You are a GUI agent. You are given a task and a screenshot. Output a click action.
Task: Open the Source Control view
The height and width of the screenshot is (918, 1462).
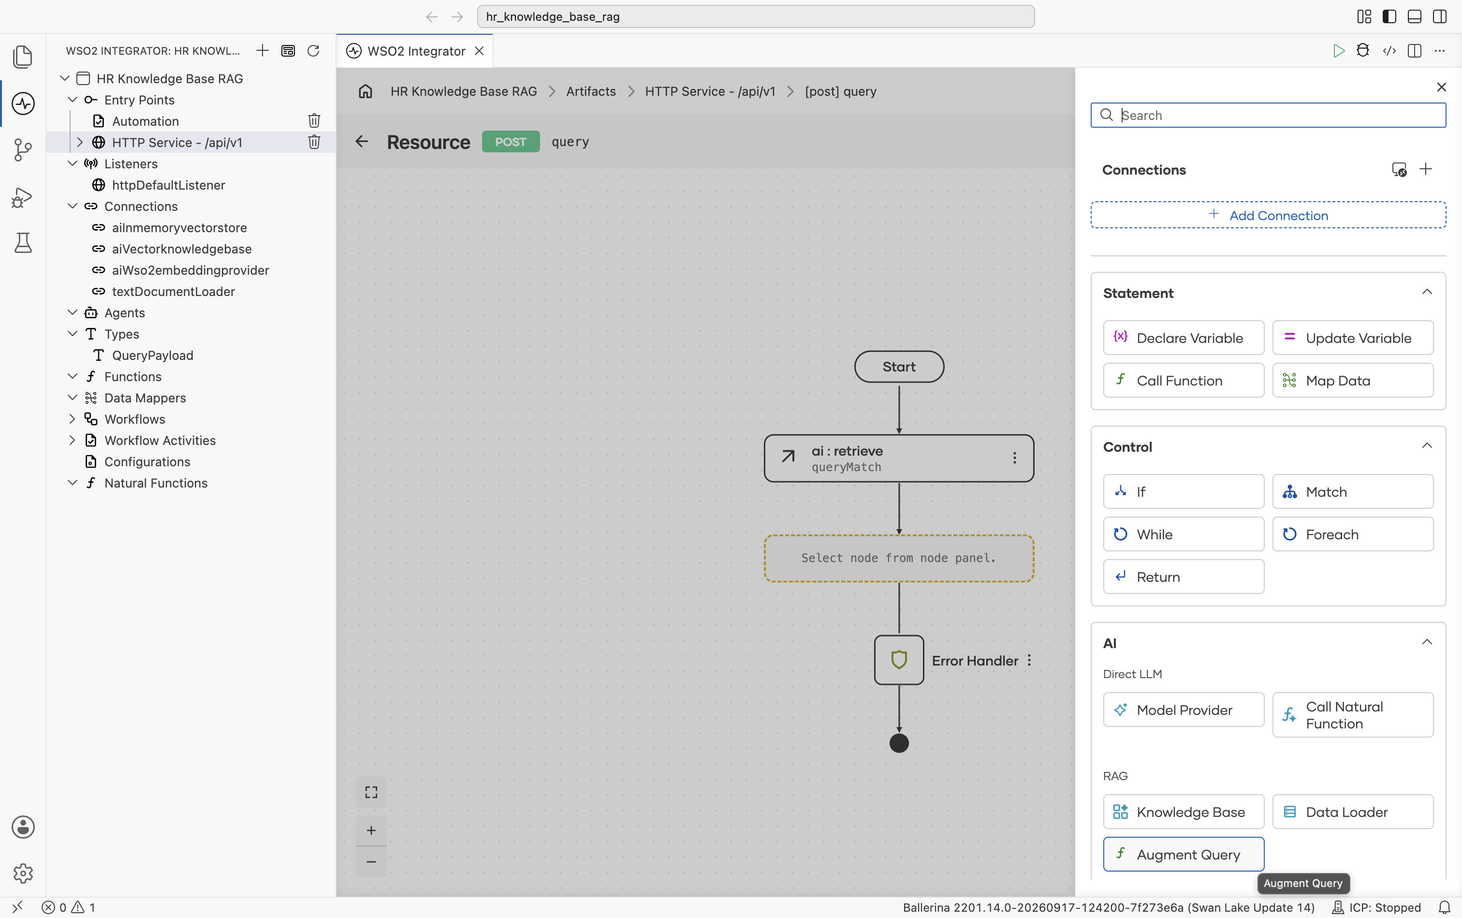pyautogui.click(x=22, y=149)
